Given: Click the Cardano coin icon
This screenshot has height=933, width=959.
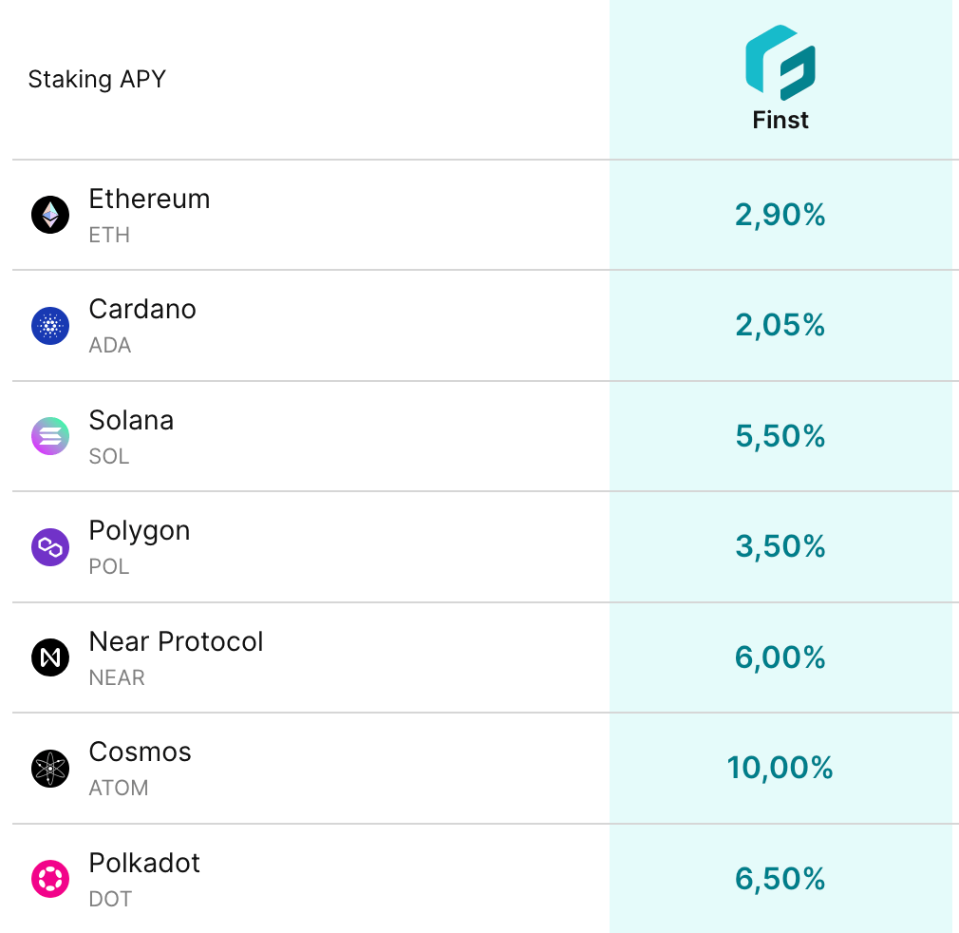Looking at the screenshot, I should coord(50,326).
